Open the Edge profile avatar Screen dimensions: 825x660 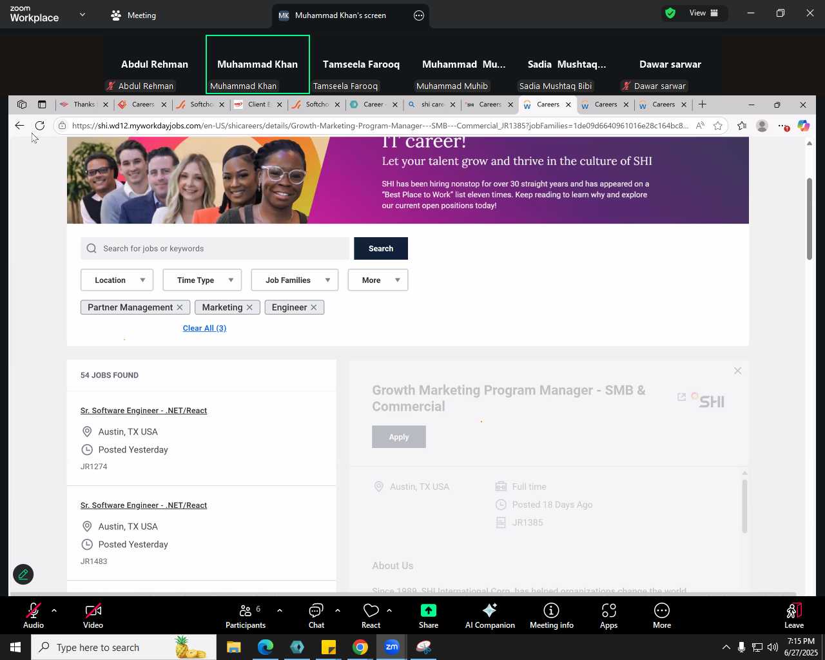762,126
